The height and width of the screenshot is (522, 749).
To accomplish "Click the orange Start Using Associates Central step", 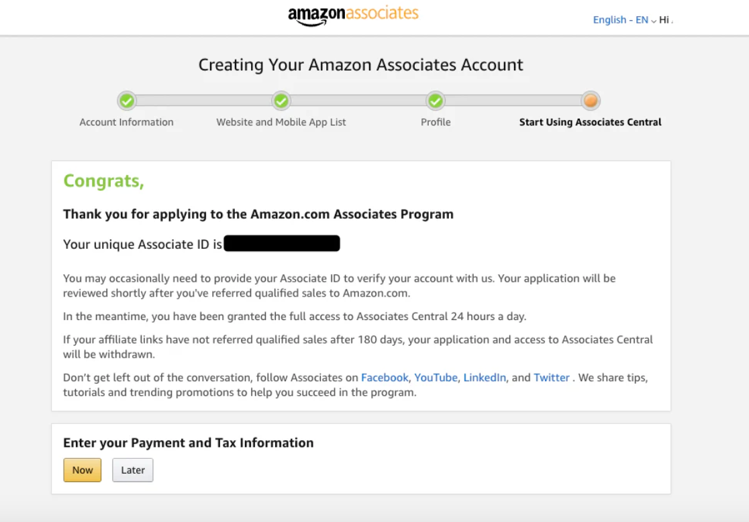I will coord(591,101).
